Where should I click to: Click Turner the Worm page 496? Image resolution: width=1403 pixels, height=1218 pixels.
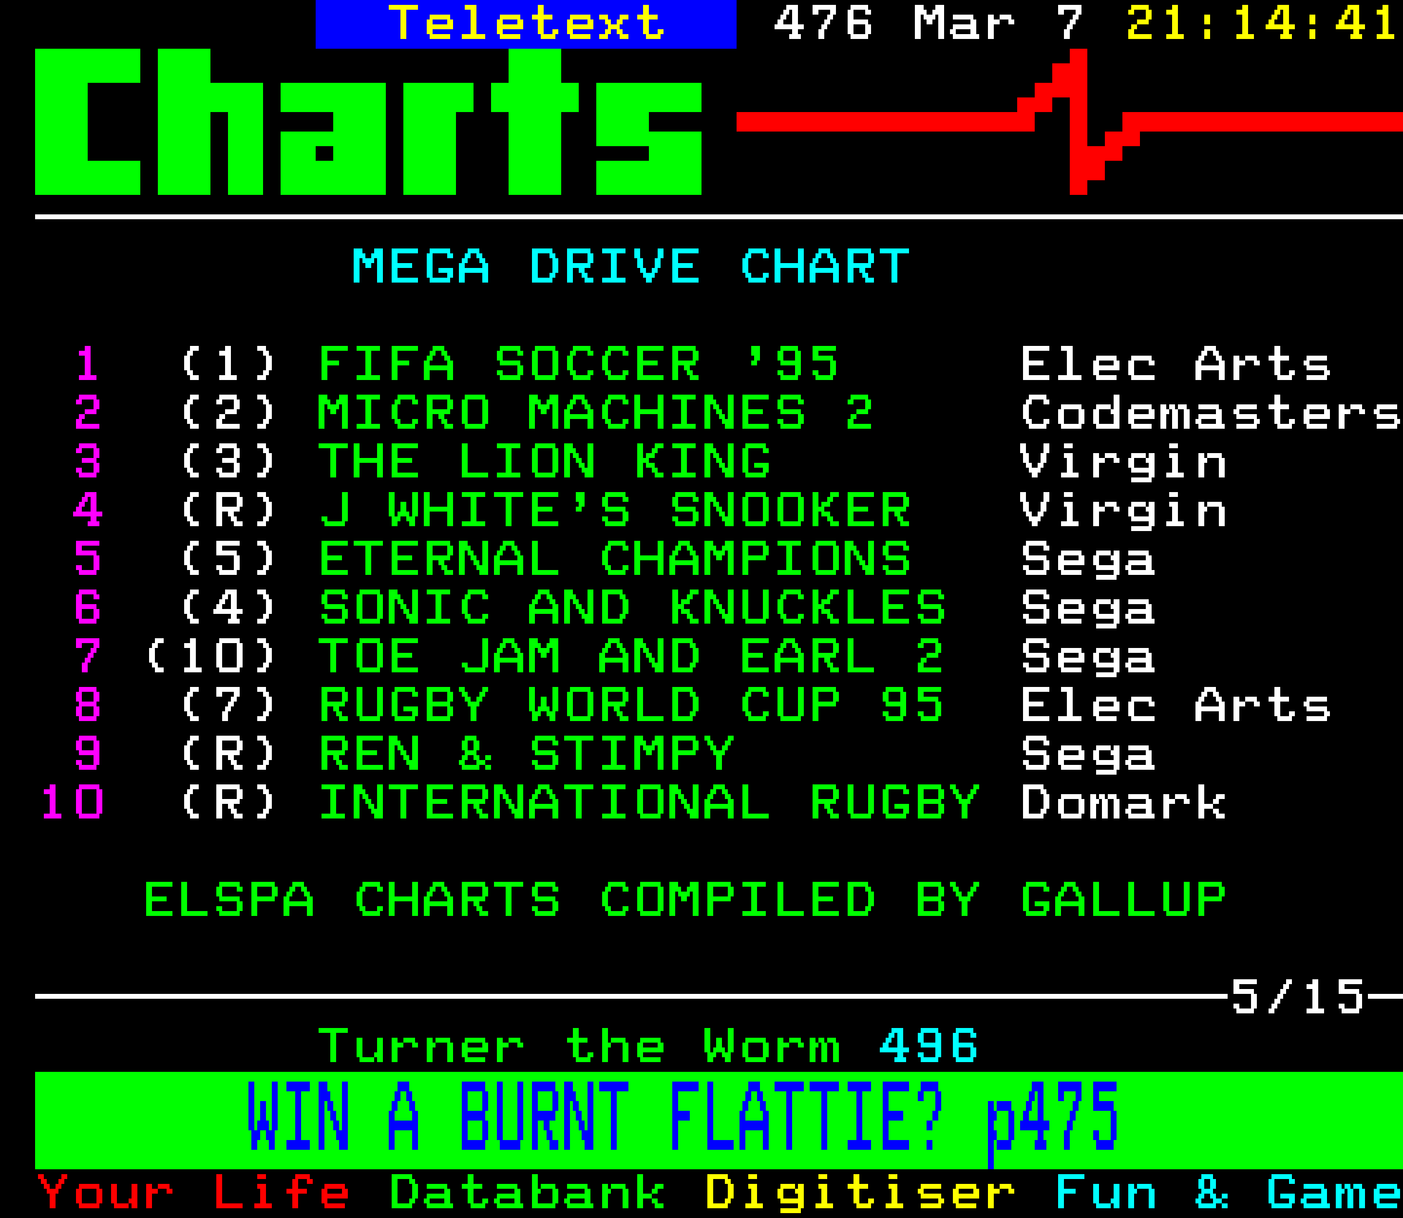tap(648, 1046)
